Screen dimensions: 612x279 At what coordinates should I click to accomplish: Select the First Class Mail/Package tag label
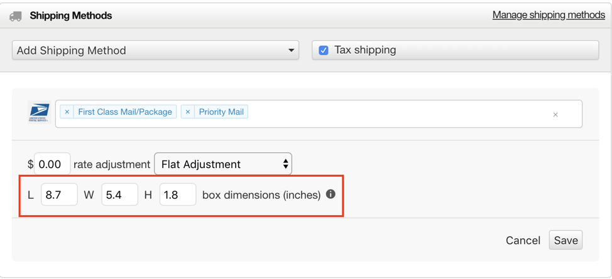pyautogui.click(x=125, y=112)
